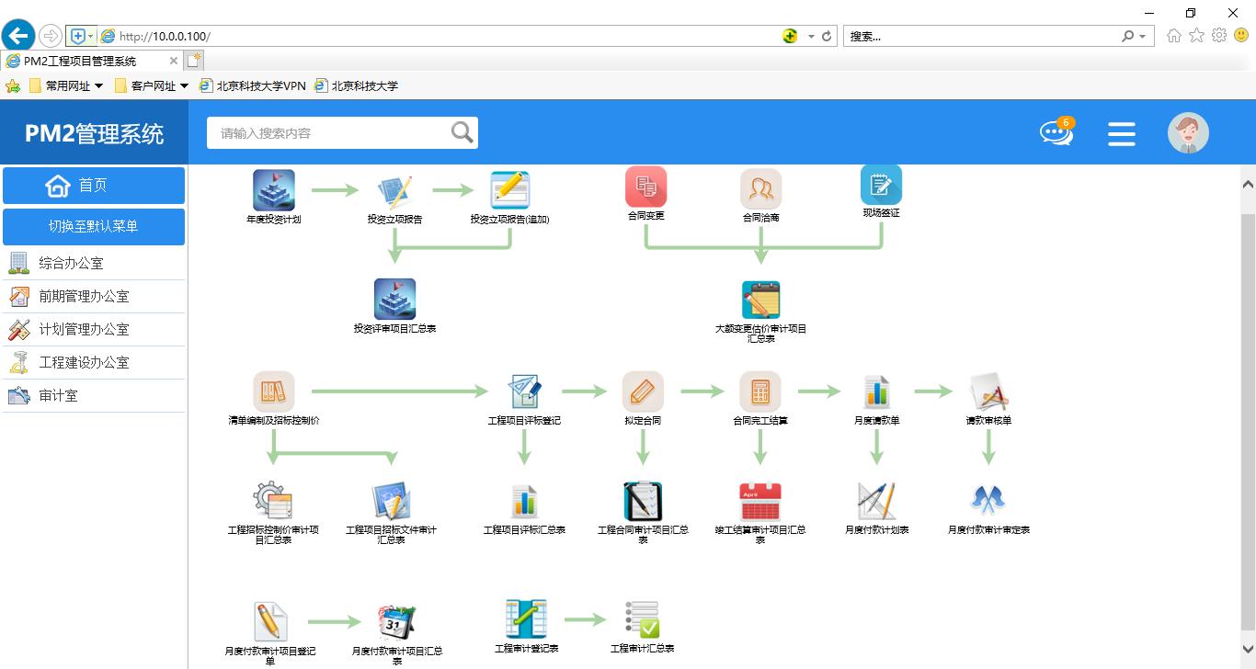Select the 清单编制及招标控制价 icon
Viewport: 1256px width, 669px height.
point(273,392)
